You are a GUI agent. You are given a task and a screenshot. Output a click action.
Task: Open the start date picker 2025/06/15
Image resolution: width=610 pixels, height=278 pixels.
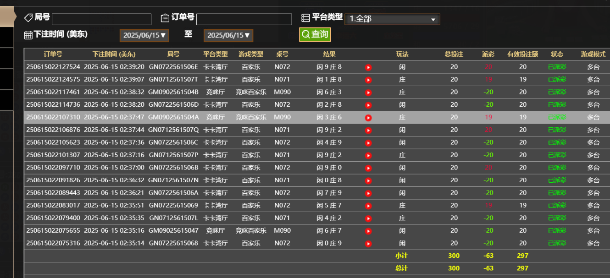point(144,35)
